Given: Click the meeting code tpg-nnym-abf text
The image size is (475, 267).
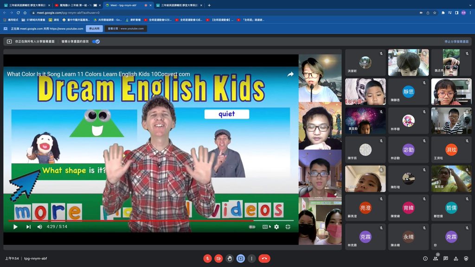Looking at the screenshot, I should [35, 259].
